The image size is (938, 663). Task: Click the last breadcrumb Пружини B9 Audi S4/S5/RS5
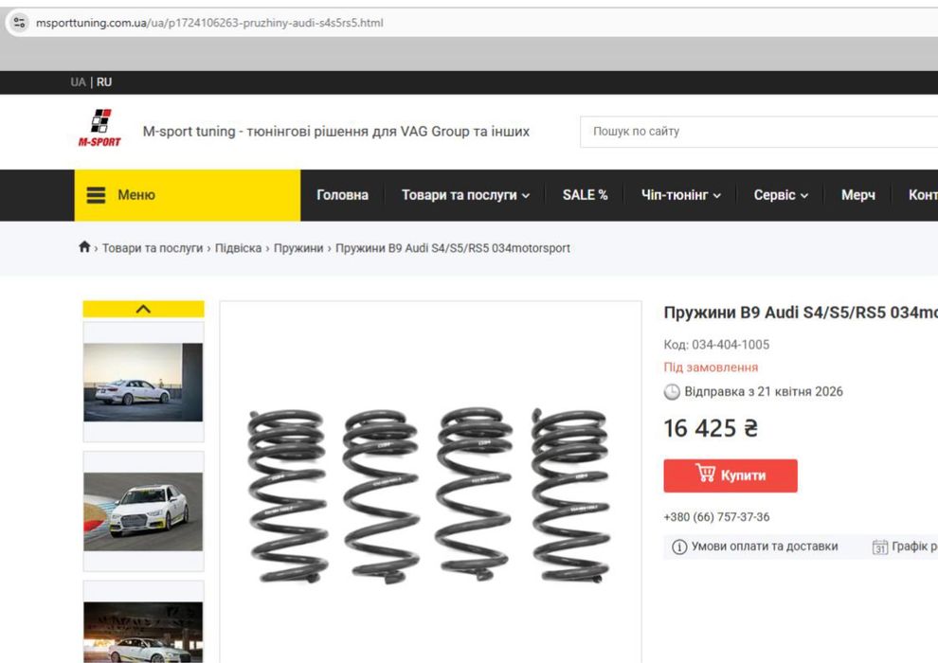pos(453,248)
